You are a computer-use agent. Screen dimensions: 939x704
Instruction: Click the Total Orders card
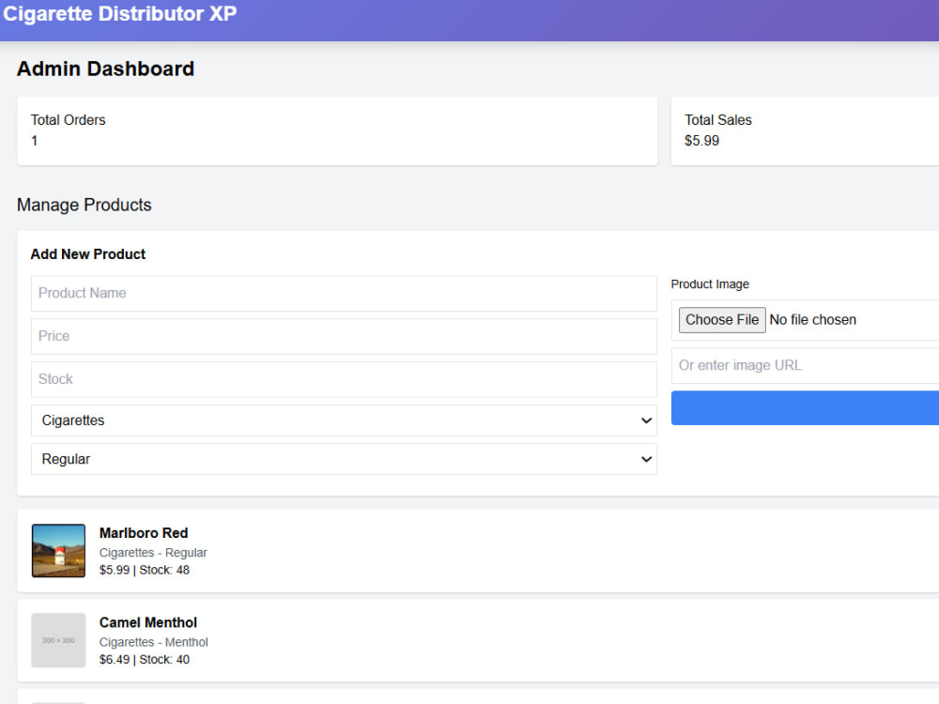point(337,130)
